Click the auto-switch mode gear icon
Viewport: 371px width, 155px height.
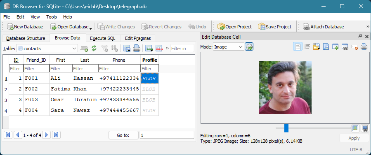[249, 47]
